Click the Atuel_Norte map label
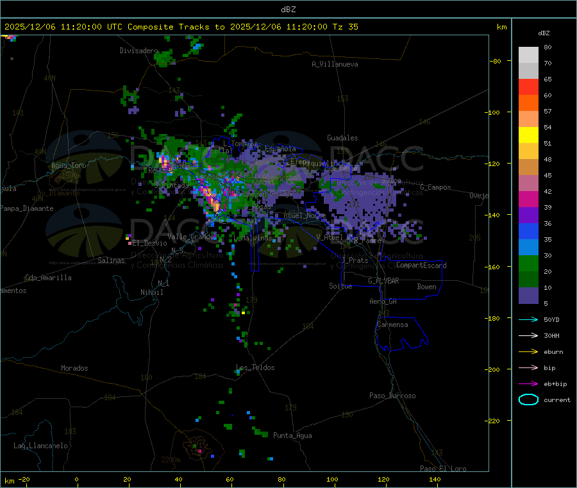The image size is (577, 488). tap(305, 215)
